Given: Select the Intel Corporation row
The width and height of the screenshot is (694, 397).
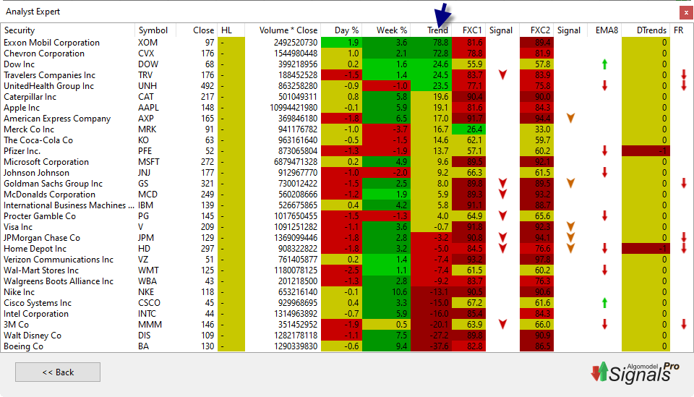Looking at the screenshot, I should [x=347, y=313].
